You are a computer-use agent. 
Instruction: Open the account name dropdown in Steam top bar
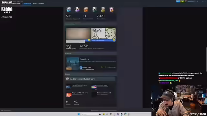pos(191,1)
